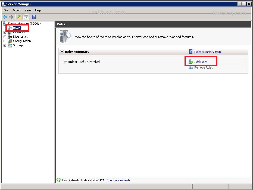Image resolution: width=253 pixels, height=190 pixels.
Task: Click the Server Manager title bar icon
Action: (x=4, y=4)
